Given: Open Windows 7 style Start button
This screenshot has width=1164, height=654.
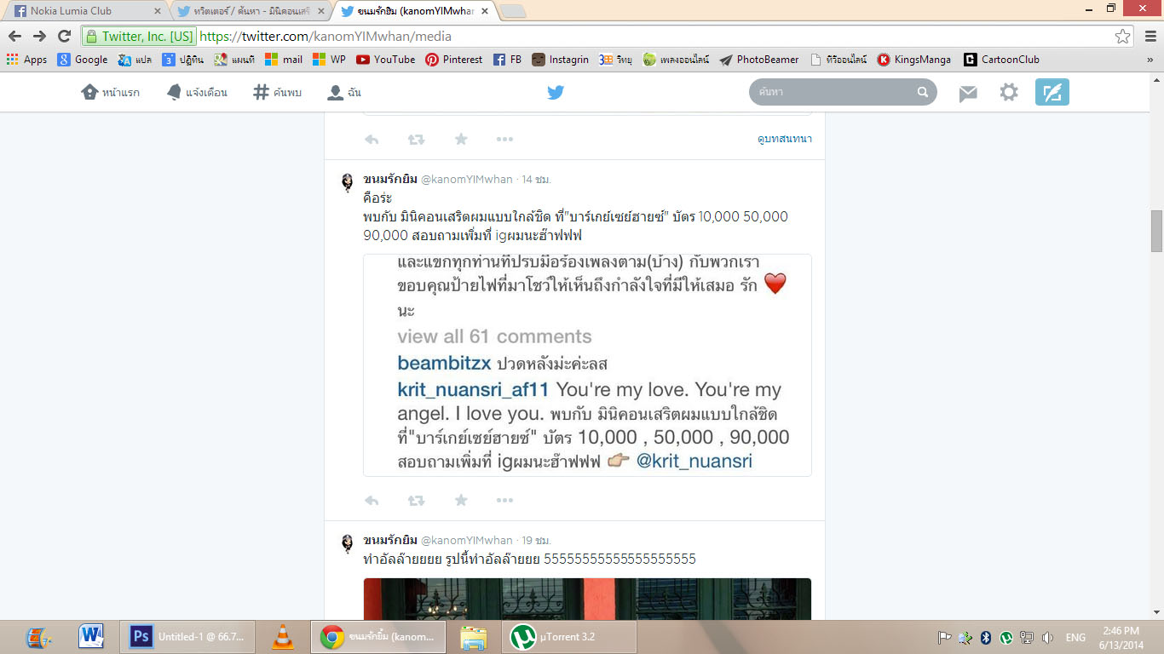Looking at the screenshot, I should pos(37,637).
